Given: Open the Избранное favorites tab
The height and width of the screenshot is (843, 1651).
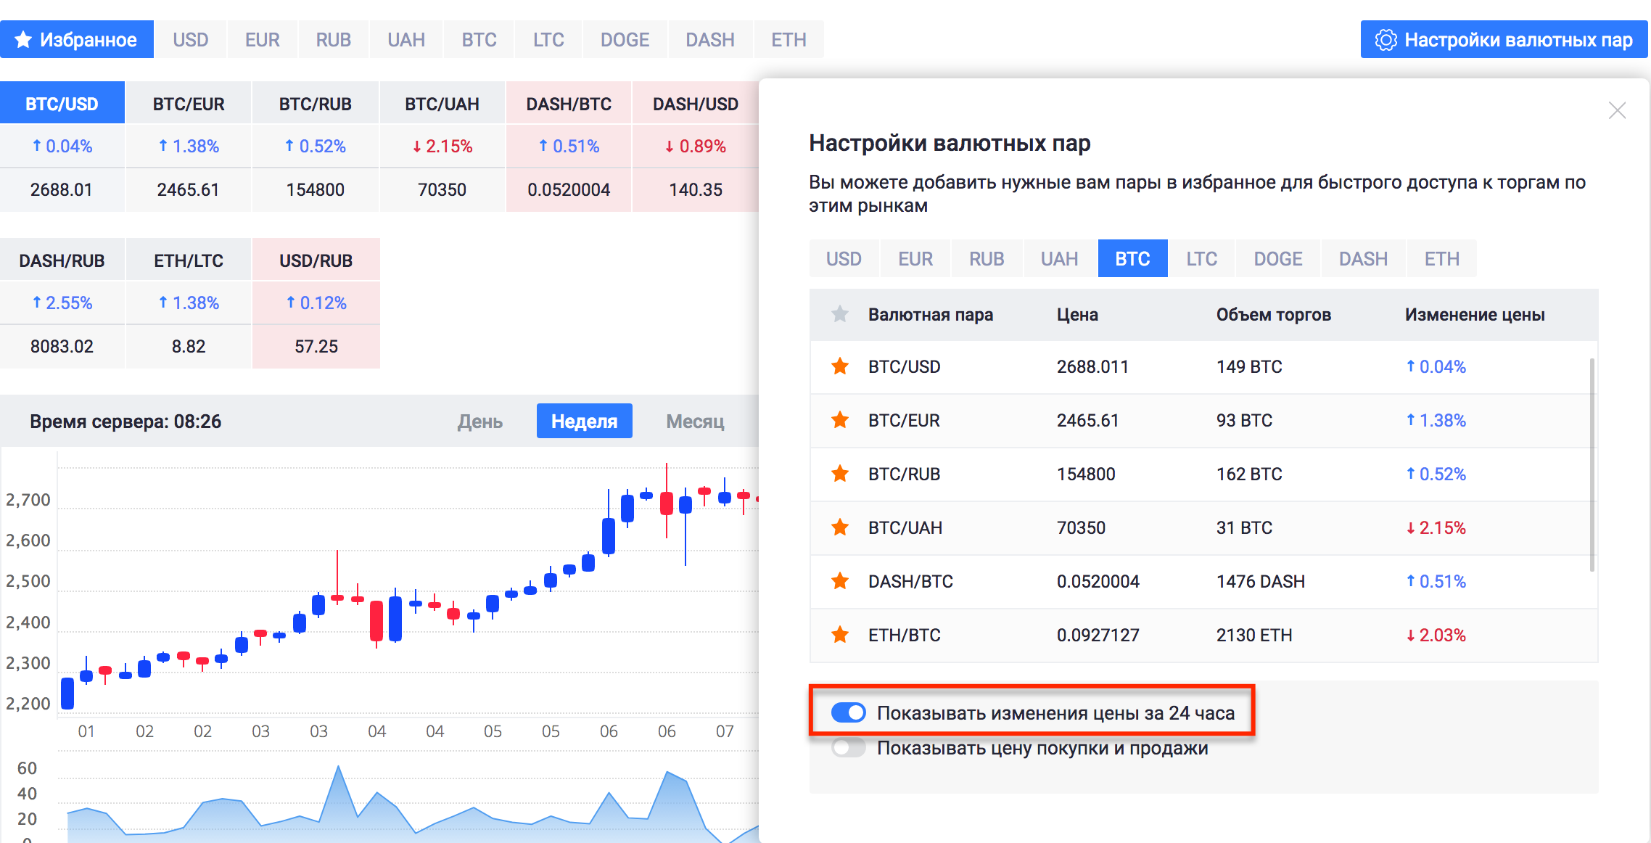Looking at the screenshot, I should point(77,39).
